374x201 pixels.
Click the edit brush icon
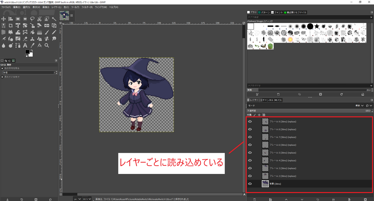coord(257,94)
